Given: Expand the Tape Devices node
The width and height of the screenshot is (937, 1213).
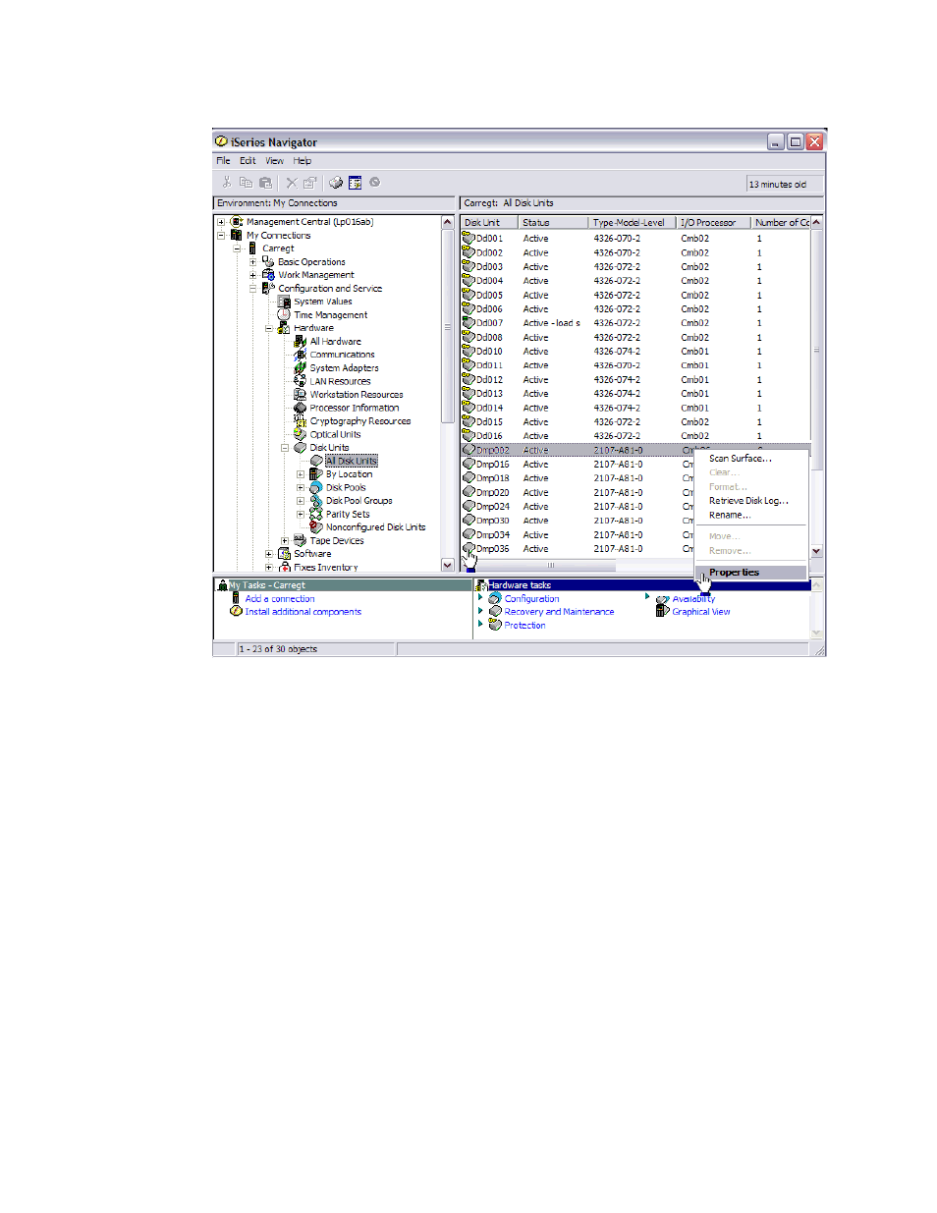Looking at the screenshot, I should [x=285, y=540].
